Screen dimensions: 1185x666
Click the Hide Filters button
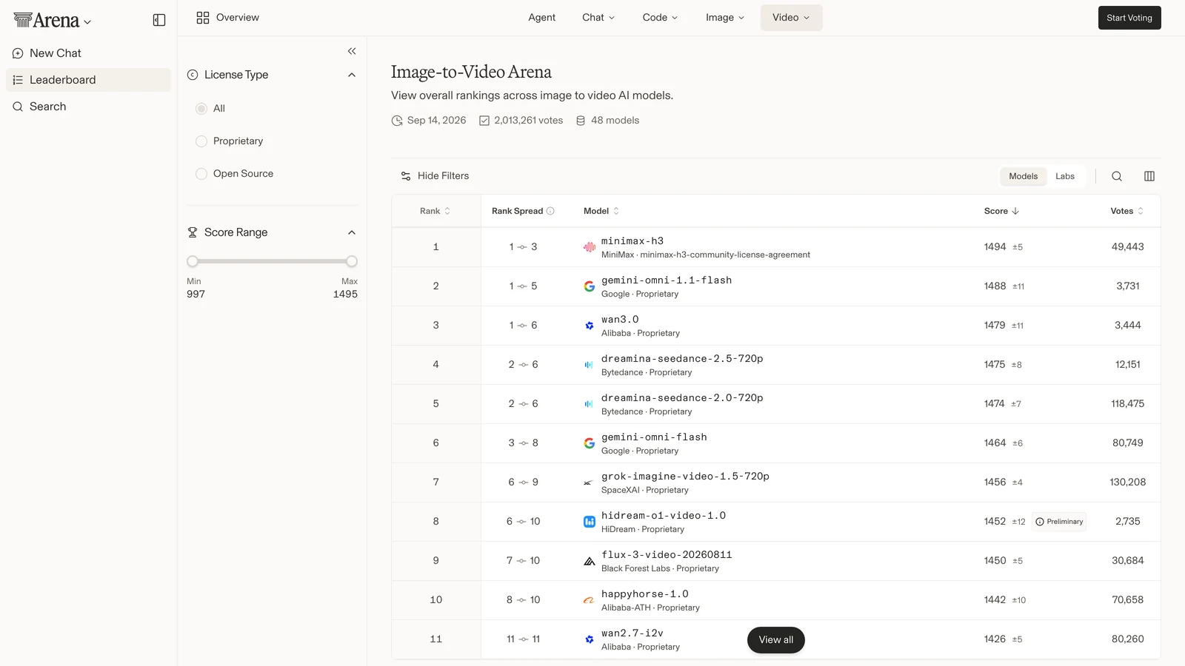click(x=435, y=176)
